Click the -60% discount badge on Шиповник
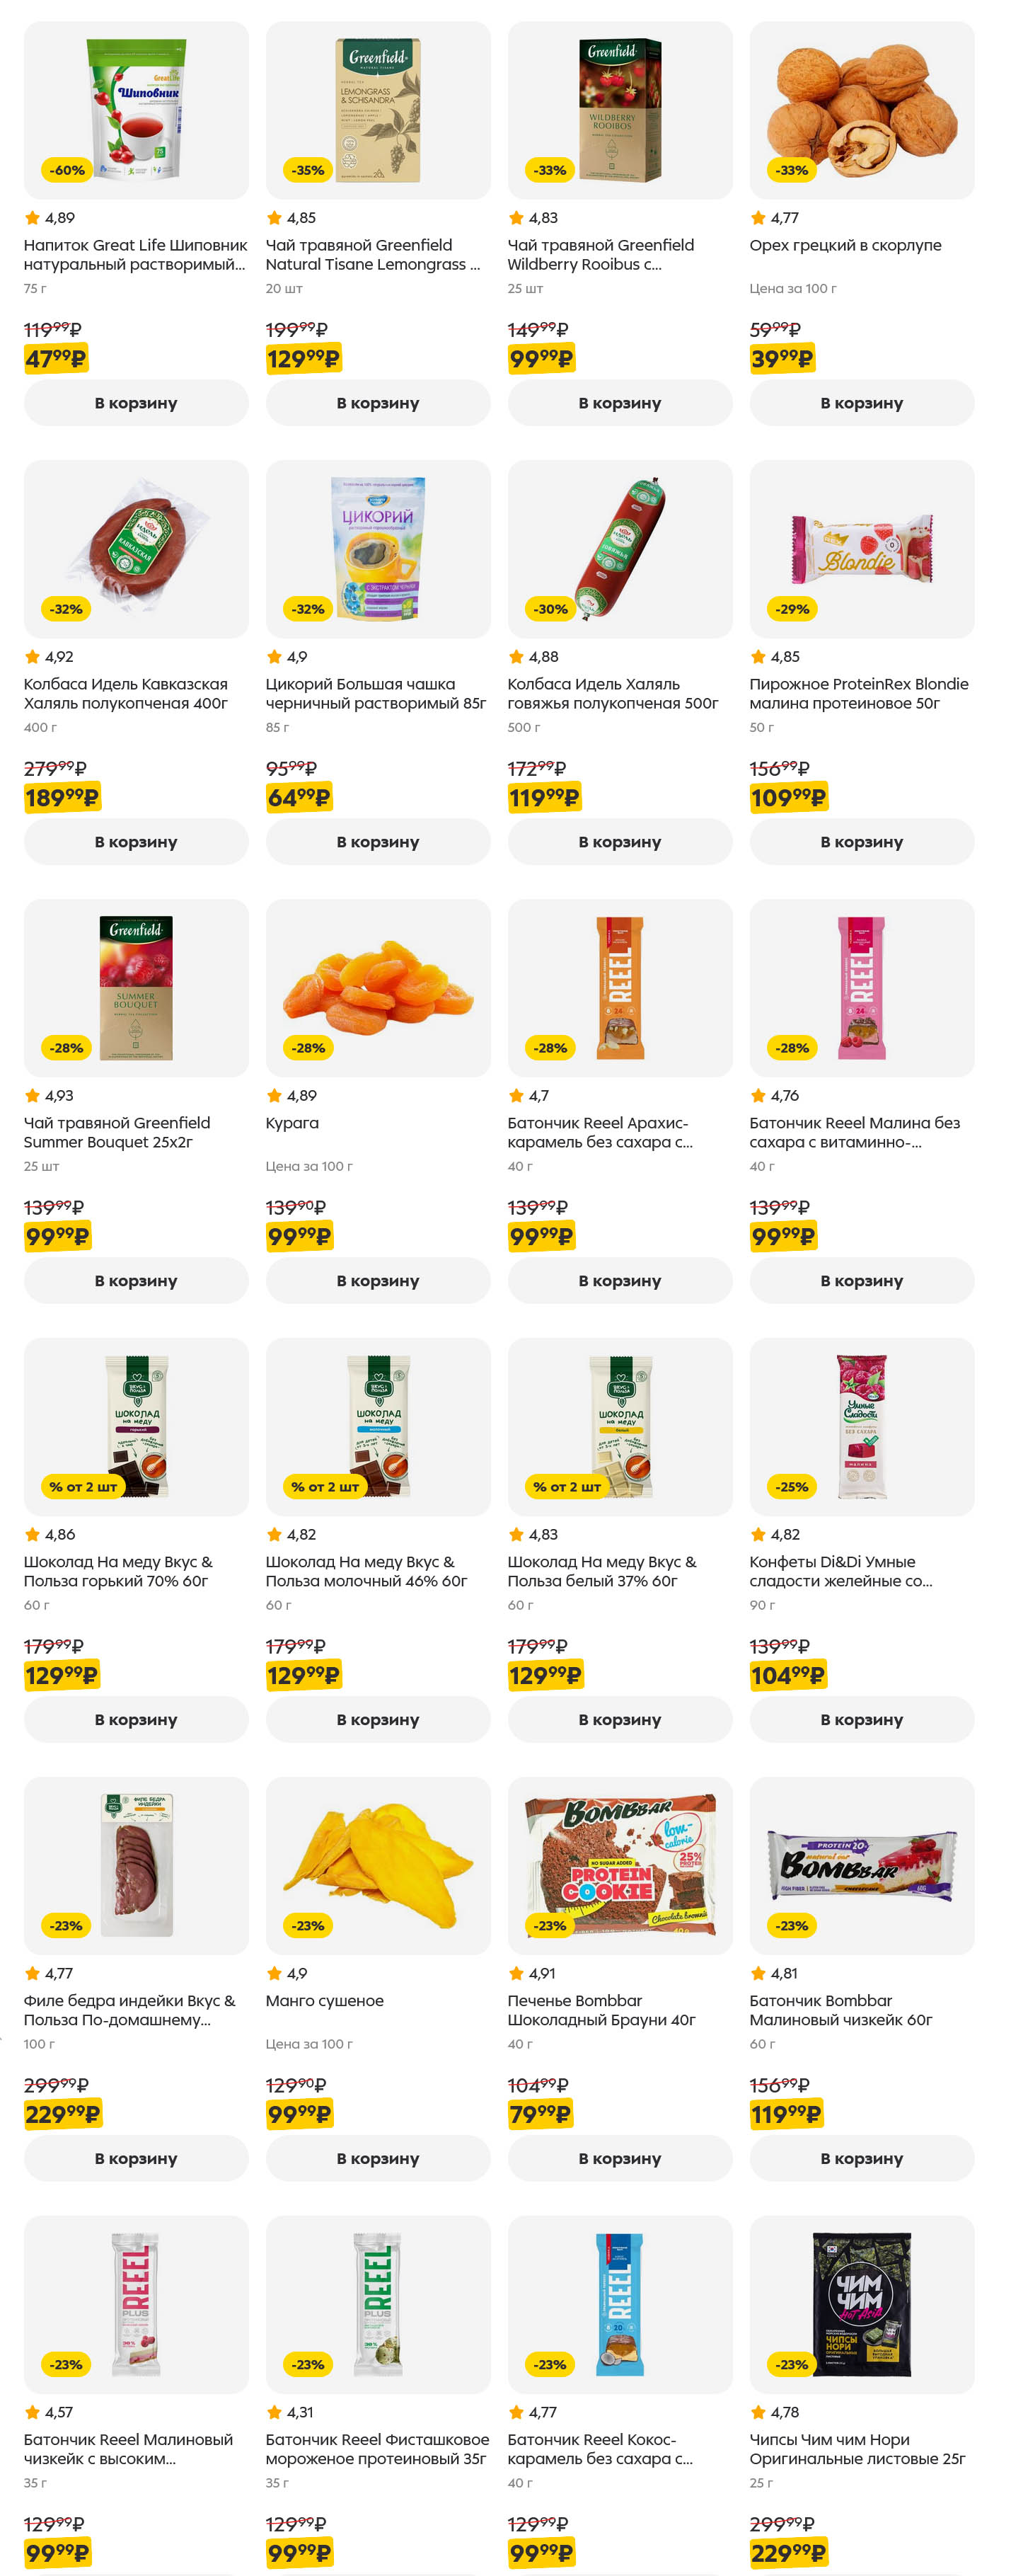Image resolution: width=1011 pixels, height=2576 pixels. pyautogui.click(x=67, y=171)
